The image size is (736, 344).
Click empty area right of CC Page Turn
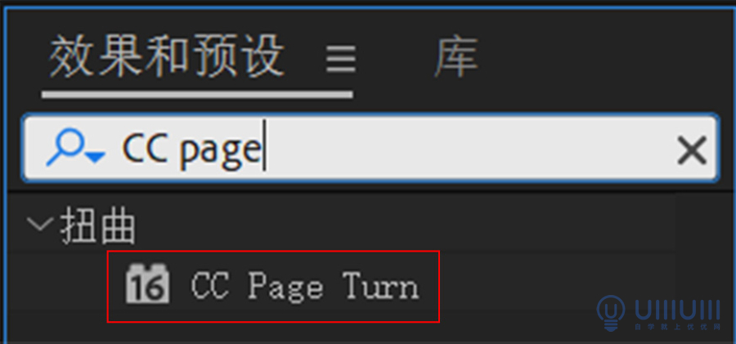pyautogui.click(x=554, y=286)
